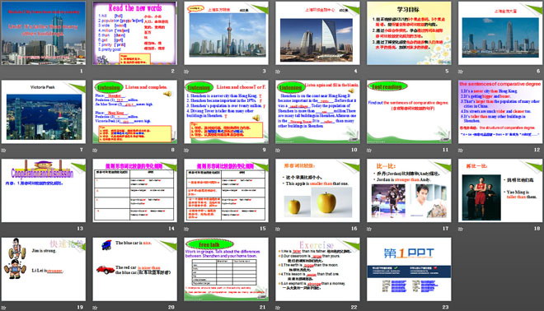Select the 'Cooperation and discussion' slide
Screen dimensions: 544x311
point(44,191)
